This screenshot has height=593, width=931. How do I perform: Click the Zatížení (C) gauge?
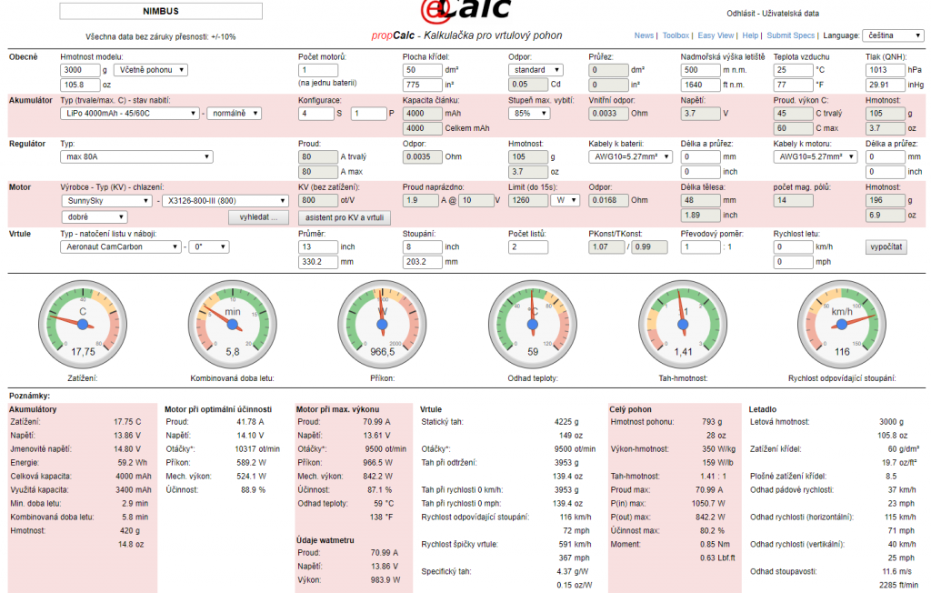tap(83, 323)
